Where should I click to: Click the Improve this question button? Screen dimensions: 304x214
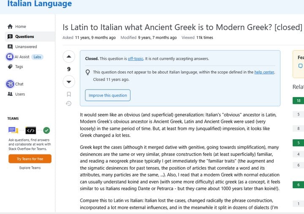[108, 95]
